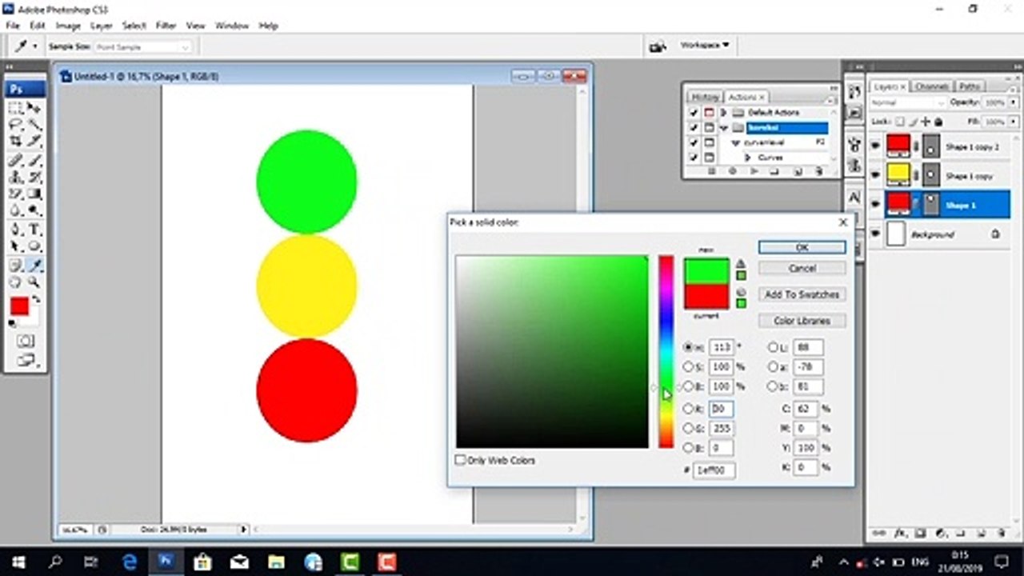Screen dimensions: 1024x576
Task: Select the Gradient tool
Action: [34, 194]
